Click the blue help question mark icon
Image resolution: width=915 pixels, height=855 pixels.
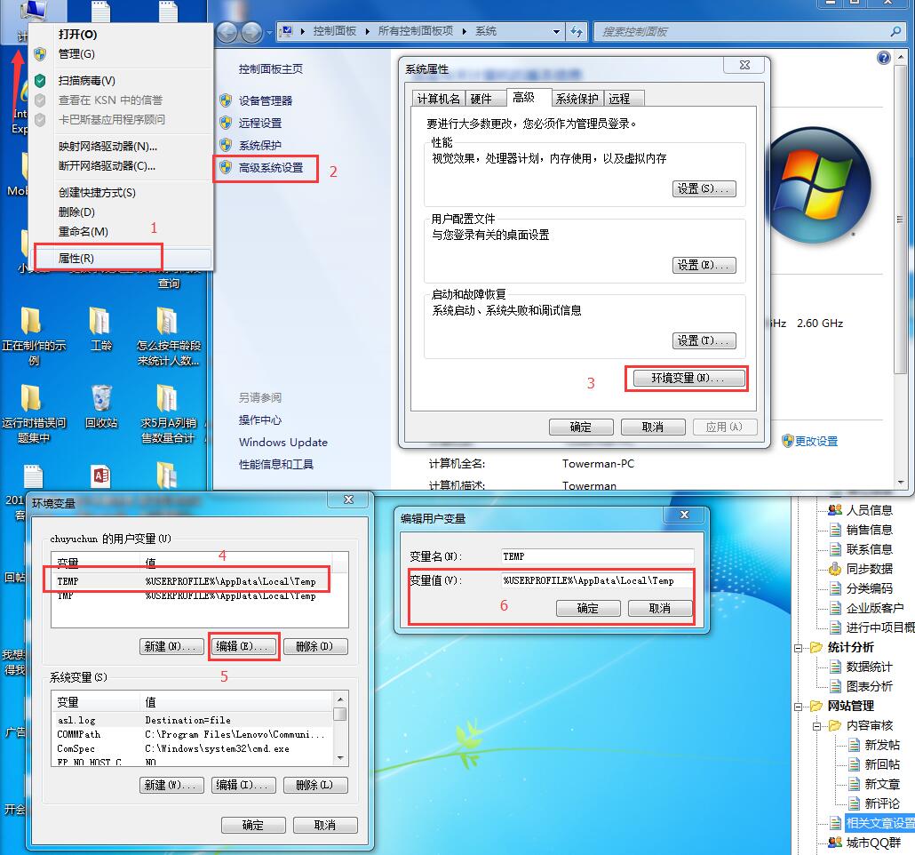pyautogui.click(x=884, y=57)
